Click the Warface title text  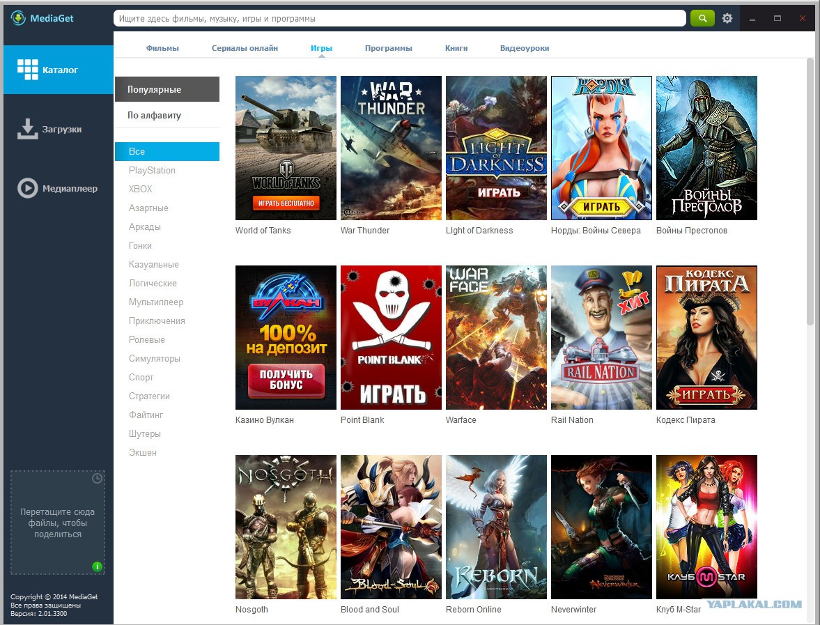tap(461, 420)
